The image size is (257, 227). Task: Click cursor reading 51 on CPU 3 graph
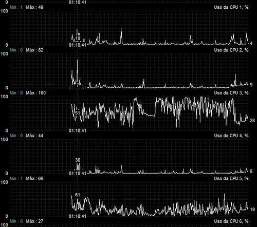pos(78,113)
